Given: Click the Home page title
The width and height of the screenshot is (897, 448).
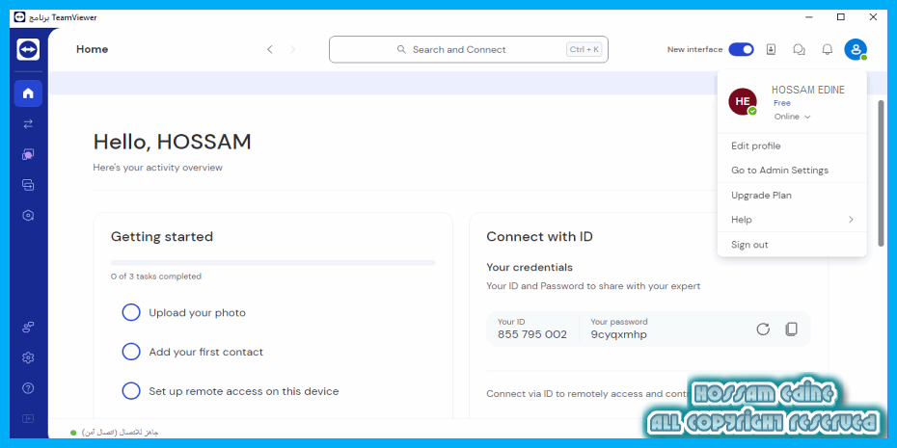Looking at the screenshot, I should click(x=92, y=50).
